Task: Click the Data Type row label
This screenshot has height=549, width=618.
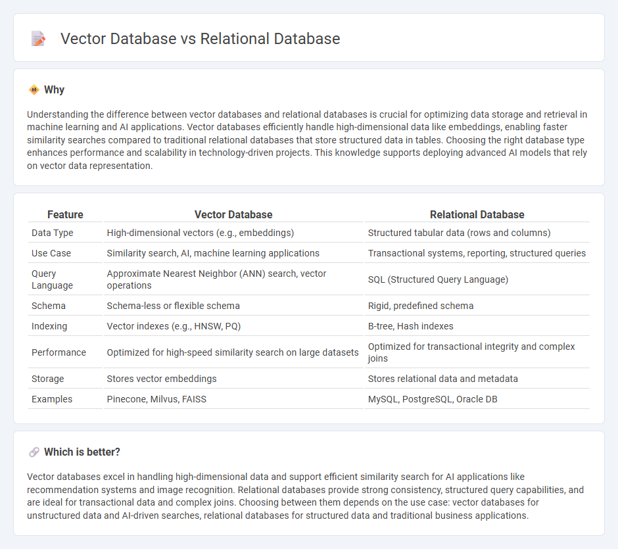Action: (x=53, y=233)
